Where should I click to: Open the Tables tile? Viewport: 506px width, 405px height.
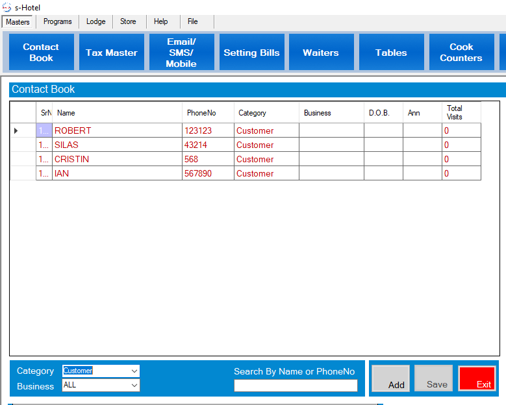pyautogui.click(x=391, y=53)
